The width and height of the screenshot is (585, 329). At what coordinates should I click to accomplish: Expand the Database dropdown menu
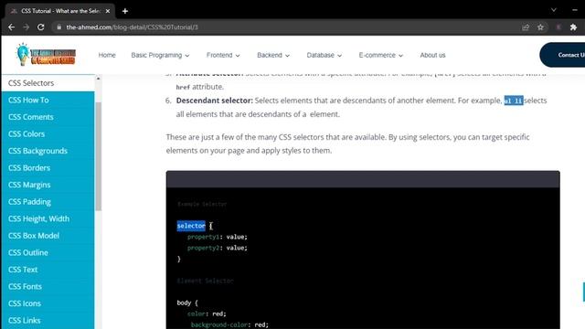tap(324, 55)
